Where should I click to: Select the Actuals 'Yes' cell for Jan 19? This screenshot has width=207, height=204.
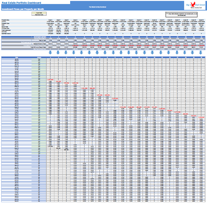click(39, 80)
